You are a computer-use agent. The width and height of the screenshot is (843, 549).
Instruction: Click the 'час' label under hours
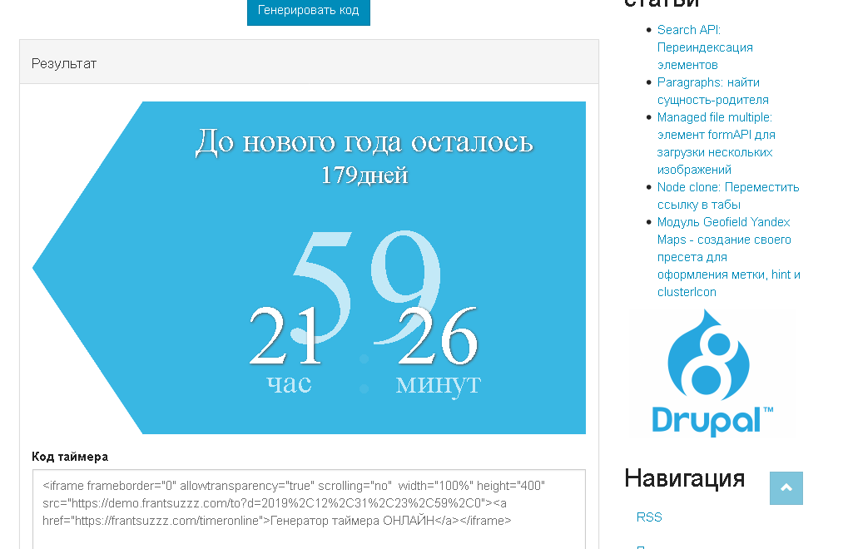[289, 383]
